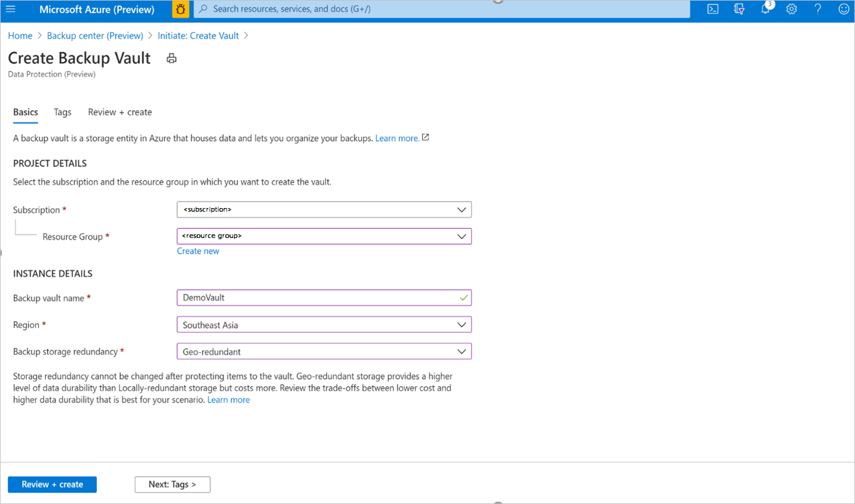This screenshot has height=504, width=855.
Task: Click the yellow bug report icon
Action: [x=181, y=9]
